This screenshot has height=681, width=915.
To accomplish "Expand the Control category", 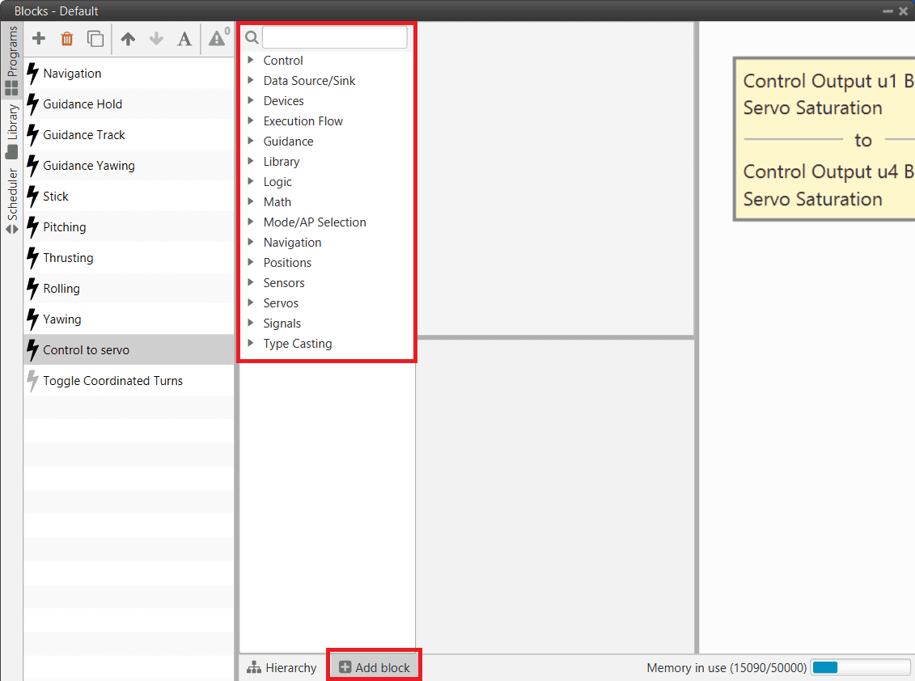I will 251,61.
